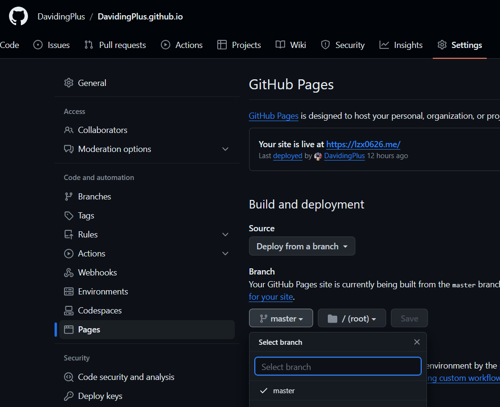The width and height of the screenshot is (500, 407).
Task: Click the Code security analysis icon
Action: pyautogui.click(x=69, y=377)
